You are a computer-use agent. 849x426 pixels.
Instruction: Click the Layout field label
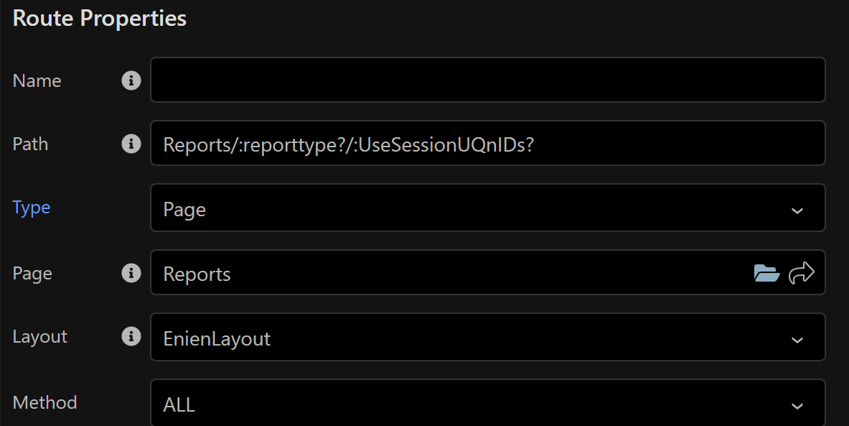click(x=39, y=336)
